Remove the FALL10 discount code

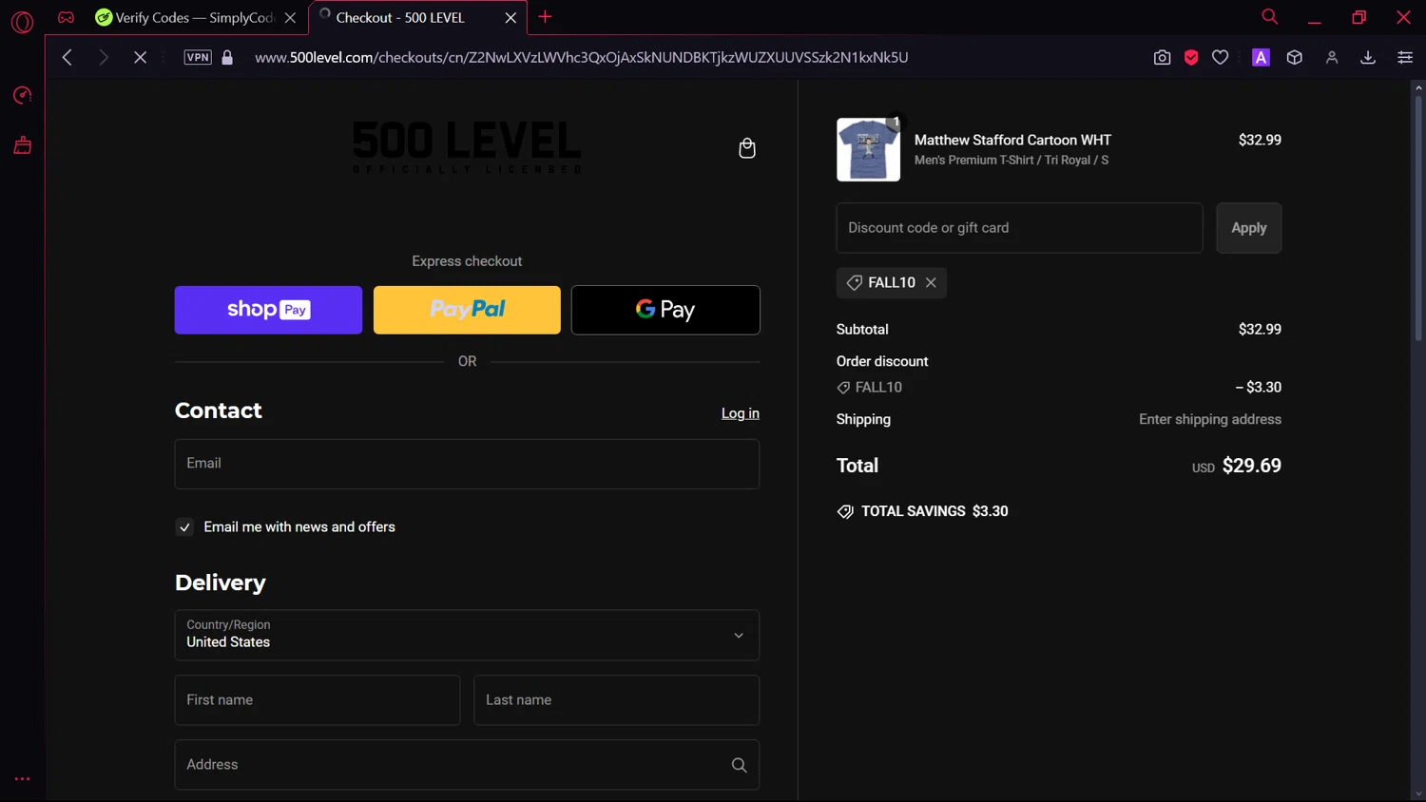[931, 282]
